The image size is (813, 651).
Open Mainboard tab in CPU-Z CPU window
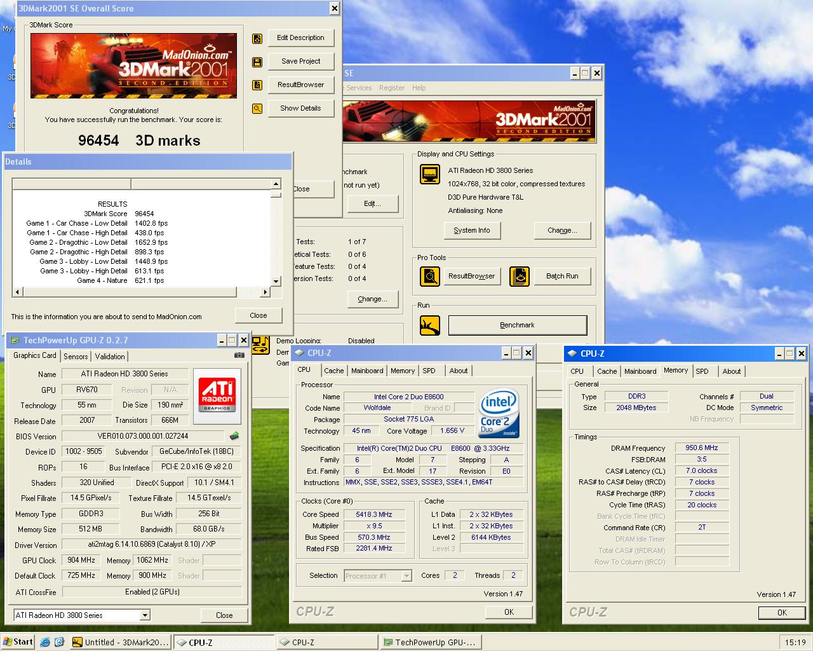click(x=367, y=371)
